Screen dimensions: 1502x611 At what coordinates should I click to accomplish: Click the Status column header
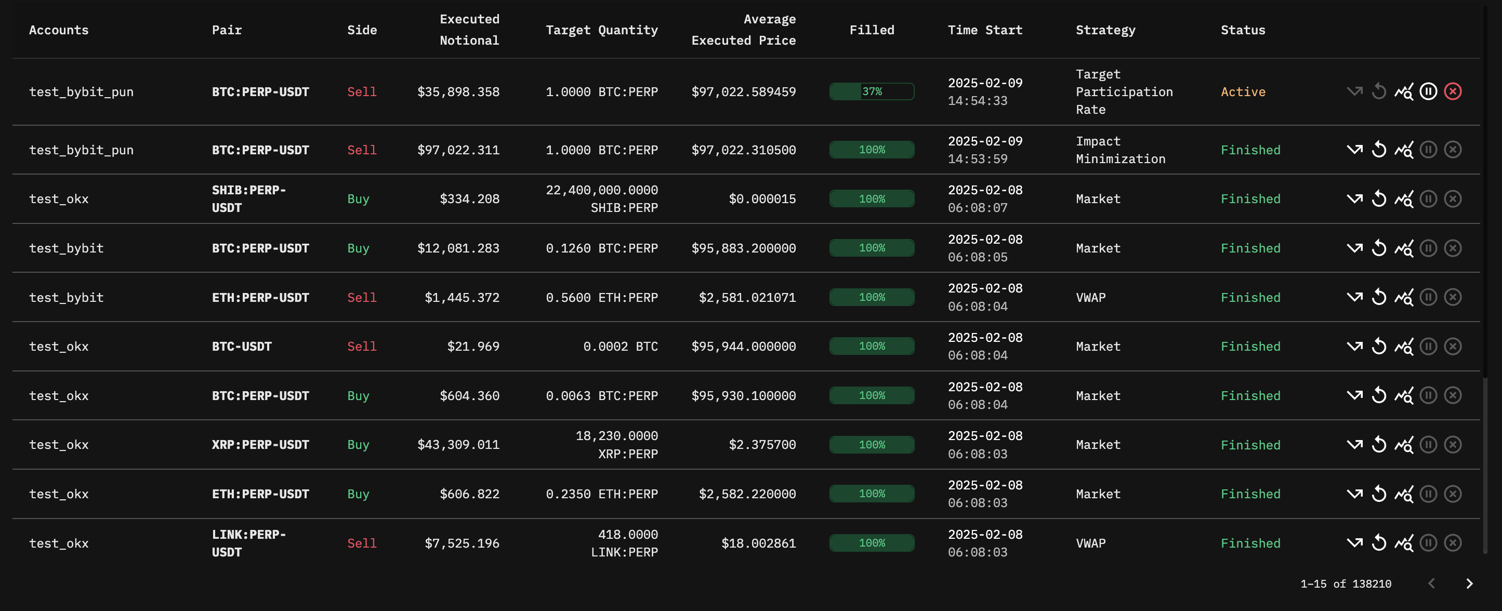[x=1243, y=30]
